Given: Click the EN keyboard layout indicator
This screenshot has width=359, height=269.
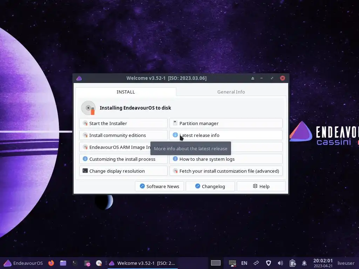Looking at the screenshot, I should (x=244, y=263).
